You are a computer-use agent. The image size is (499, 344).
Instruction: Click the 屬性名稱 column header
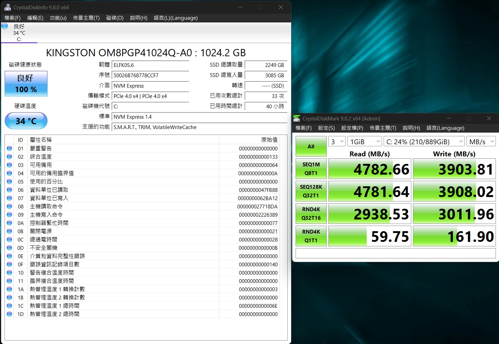(123, 140)
